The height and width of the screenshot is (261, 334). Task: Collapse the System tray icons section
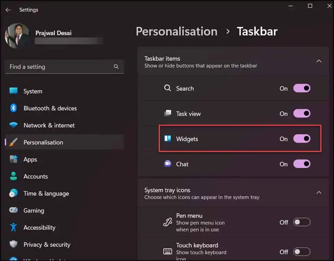[319, 192]
